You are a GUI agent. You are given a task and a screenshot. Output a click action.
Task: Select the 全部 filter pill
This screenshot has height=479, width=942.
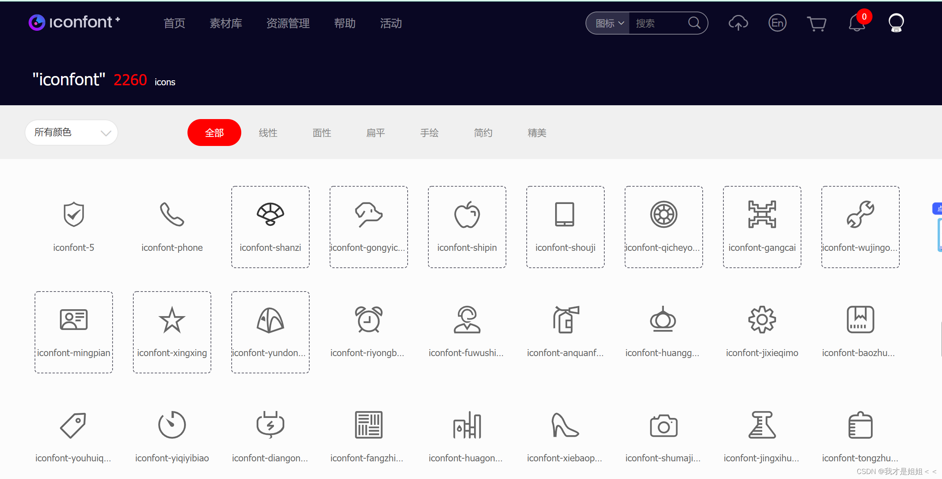point(214,133)
